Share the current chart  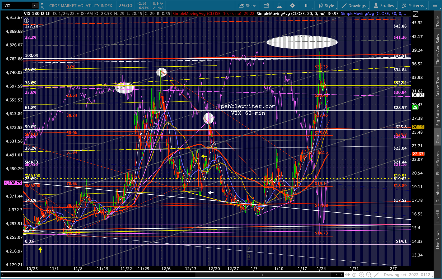pos(247,6)
